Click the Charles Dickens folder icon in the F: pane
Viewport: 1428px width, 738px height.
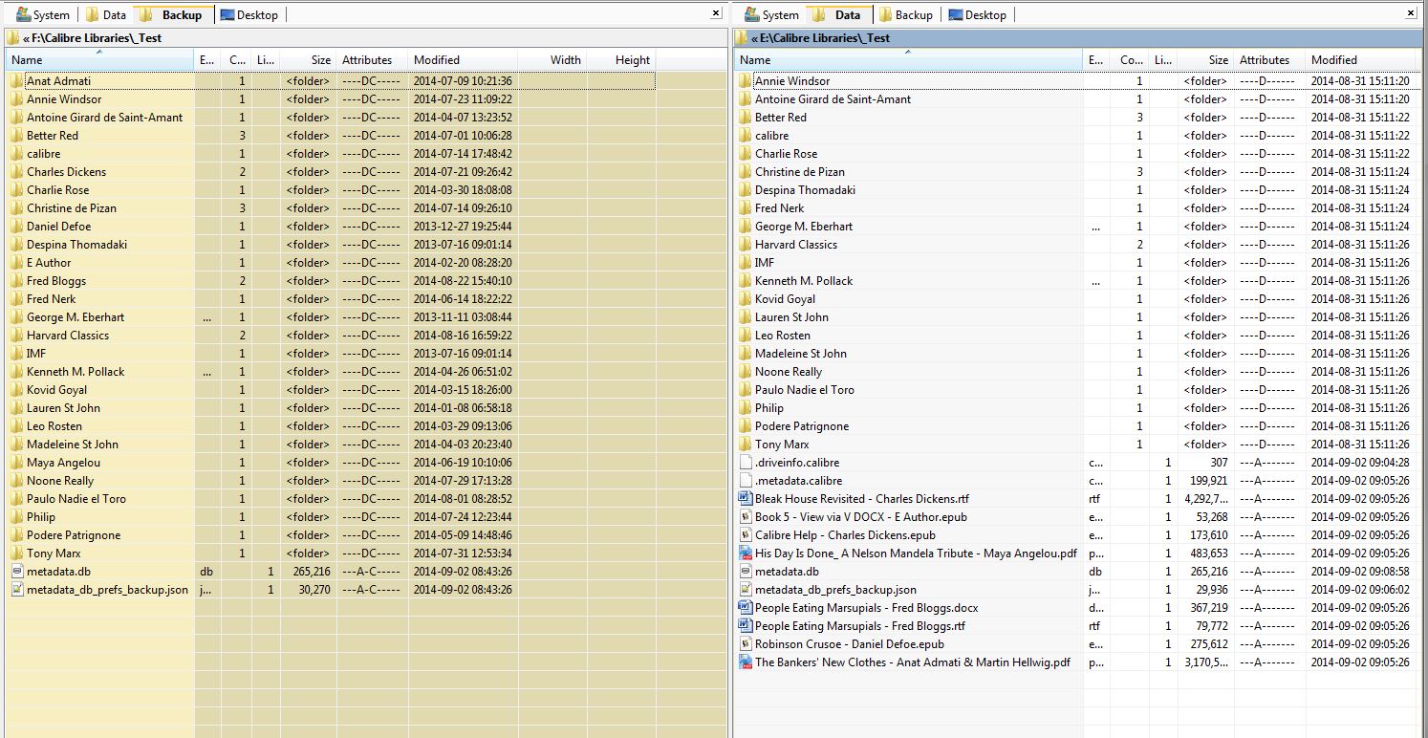[x=16, y=172]
